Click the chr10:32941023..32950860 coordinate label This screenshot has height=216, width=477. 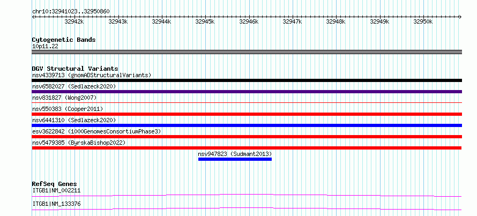pyautogui.click(x=71, y=12)
